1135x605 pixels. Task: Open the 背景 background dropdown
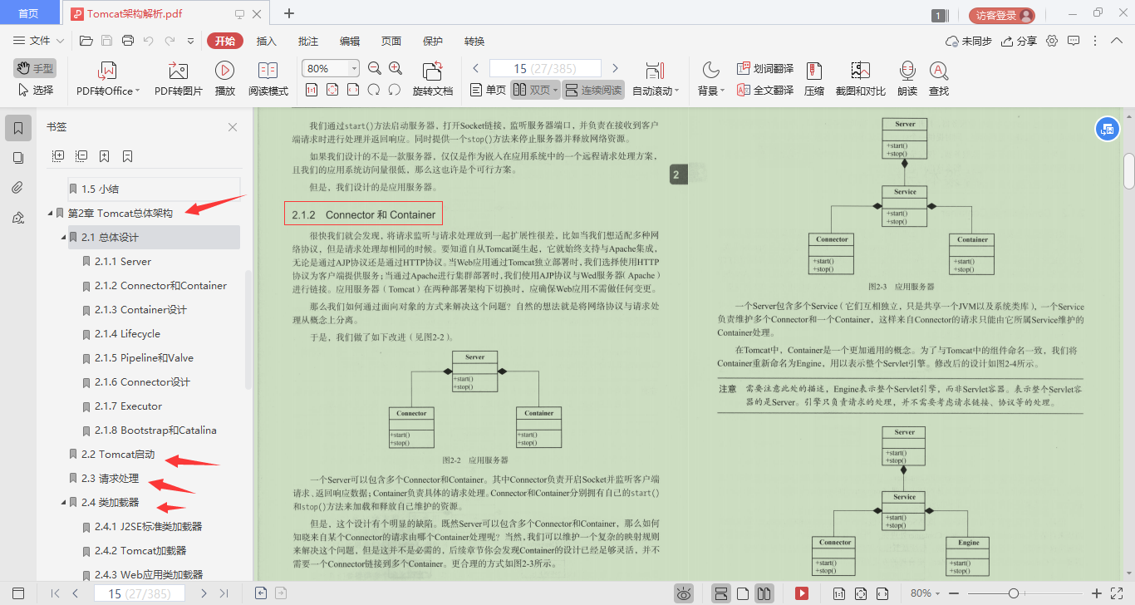click(x=712, y=77)
